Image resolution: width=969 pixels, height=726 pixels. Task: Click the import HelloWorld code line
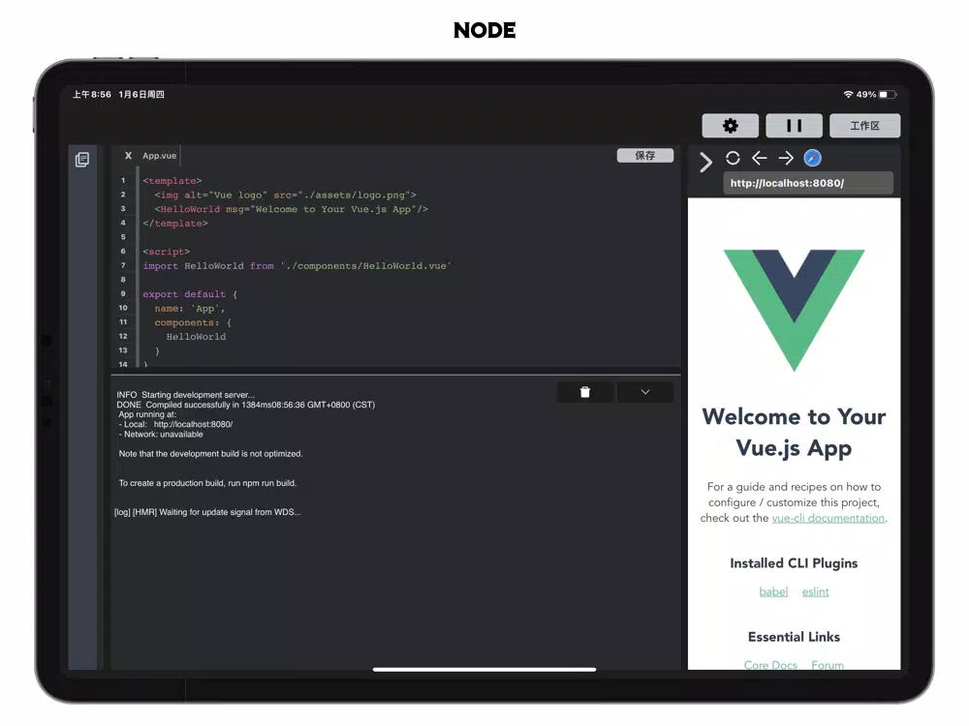(x=297, y=266)
